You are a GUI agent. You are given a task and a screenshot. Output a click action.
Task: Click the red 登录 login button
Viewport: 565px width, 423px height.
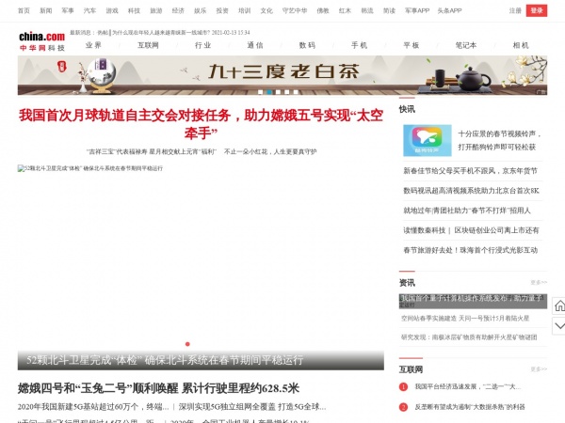(x=537, y=10)
